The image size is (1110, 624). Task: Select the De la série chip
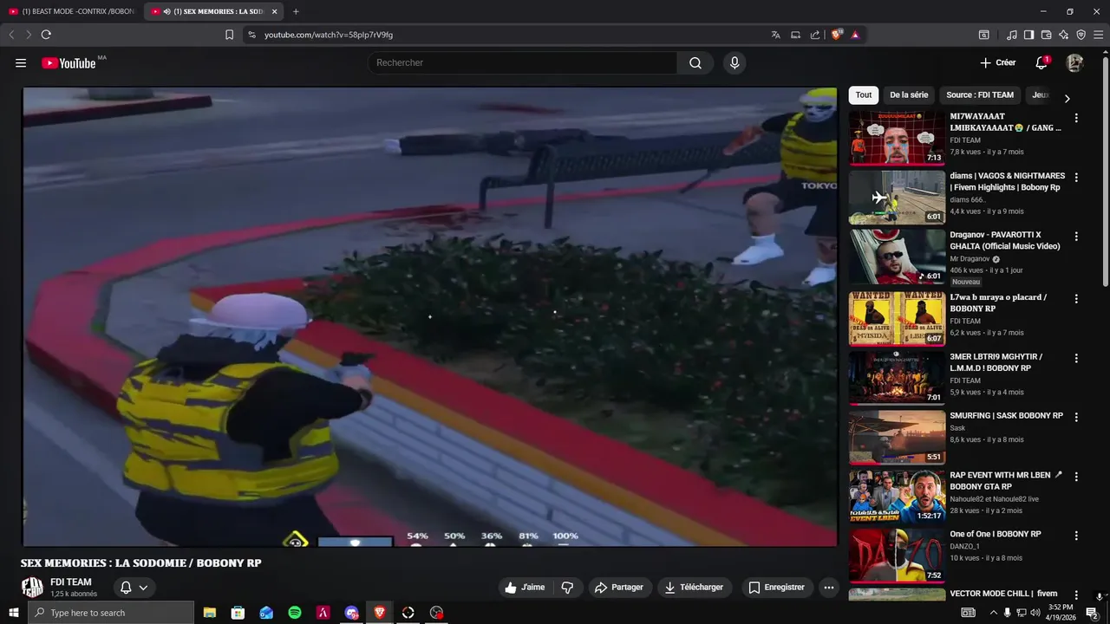pos(909,95)
